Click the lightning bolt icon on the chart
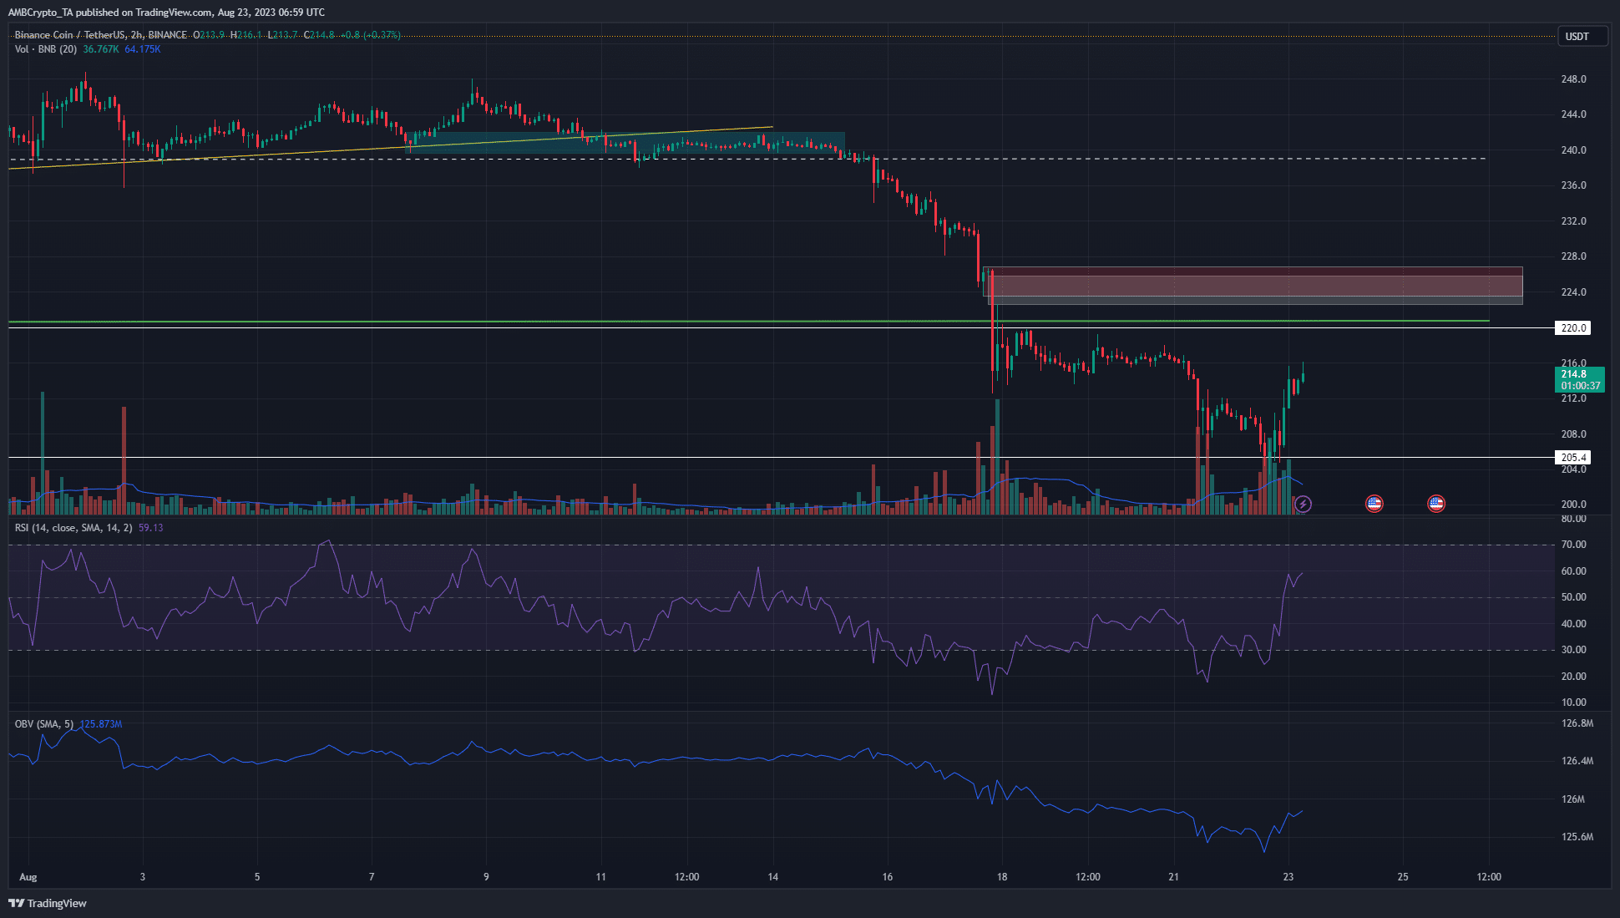Viewport: 1620px width, 918px height. (x=1303, y=504)
